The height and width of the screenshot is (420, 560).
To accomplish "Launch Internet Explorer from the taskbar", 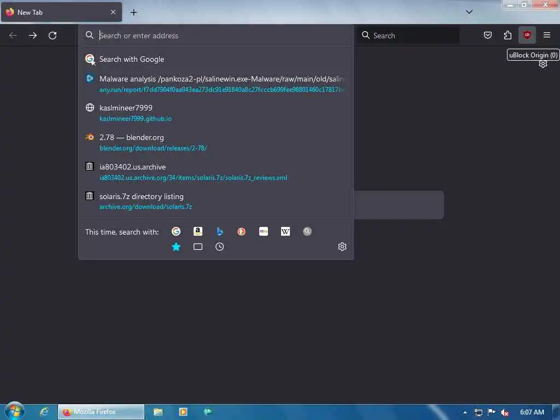I will [x=44, y=412].
